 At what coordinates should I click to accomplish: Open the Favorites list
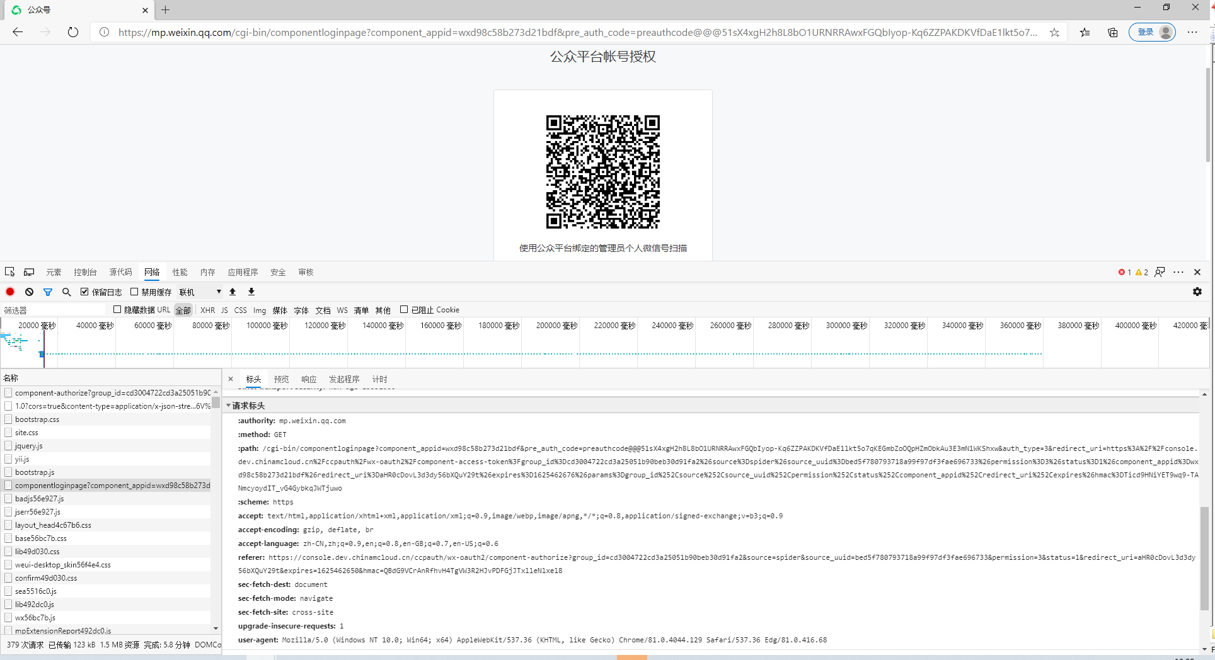1085,32
